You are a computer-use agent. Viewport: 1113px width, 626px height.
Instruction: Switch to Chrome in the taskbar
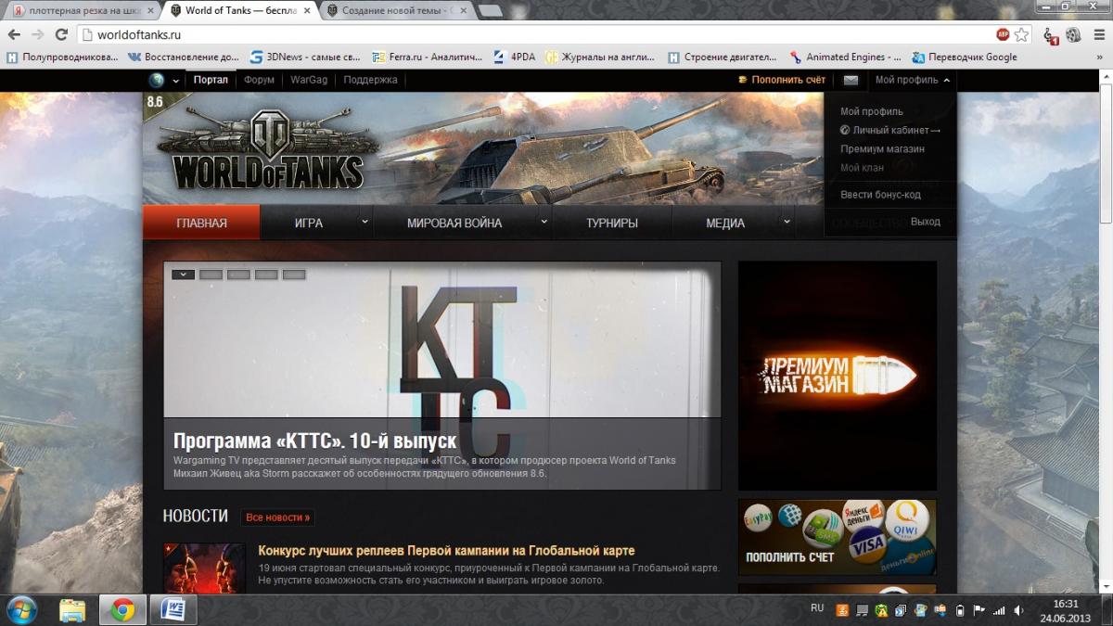click(x=122, y=610)
